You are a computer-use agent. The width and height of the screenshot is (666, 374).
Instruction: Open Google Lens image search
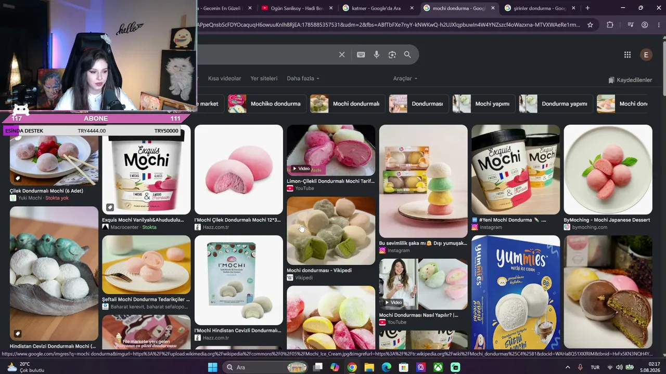[x=392, y=55]
